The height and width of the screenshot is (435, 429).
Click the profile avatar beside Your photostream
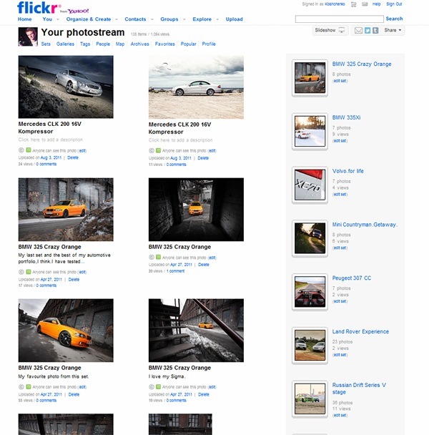(x=27, y=37)
